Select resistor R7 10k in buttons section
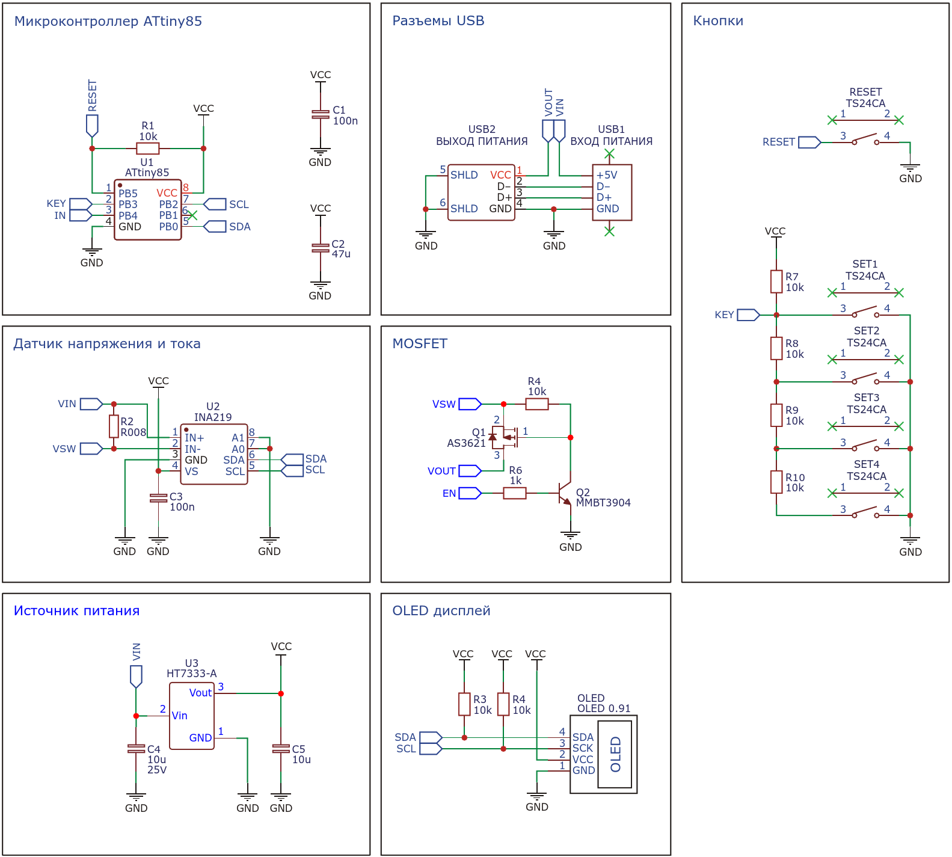952x857 pixels. pos(776,281)
